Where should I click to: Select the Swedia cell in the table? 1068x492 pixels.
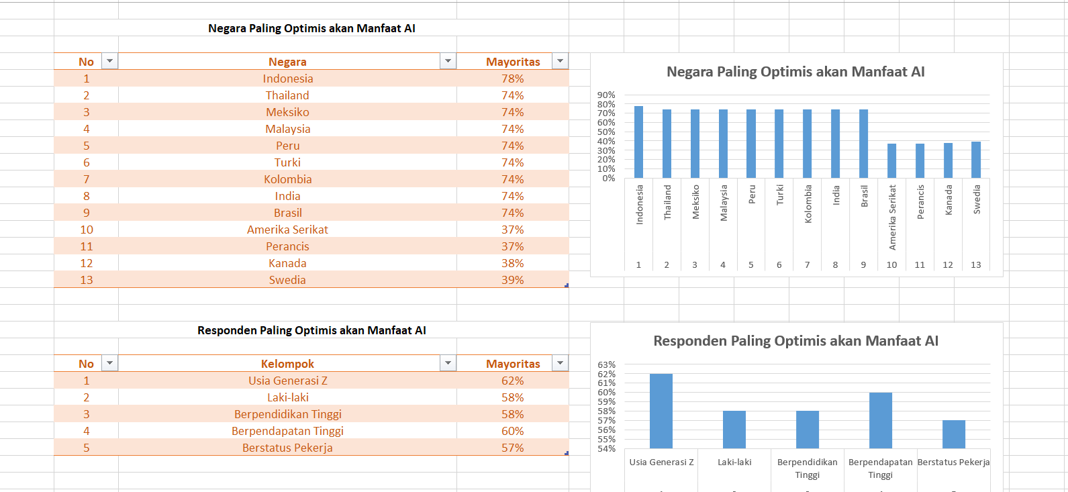[287, 280]
